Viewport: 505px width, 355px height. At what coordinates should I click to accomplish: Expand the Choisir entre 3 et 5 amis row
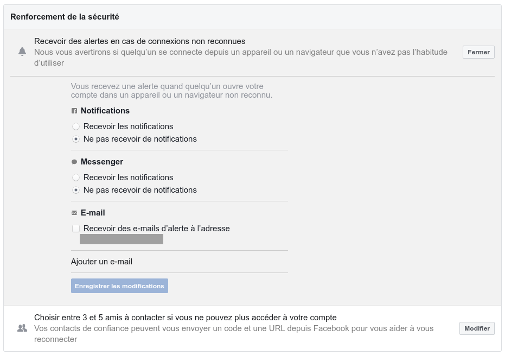click(253, 328)
